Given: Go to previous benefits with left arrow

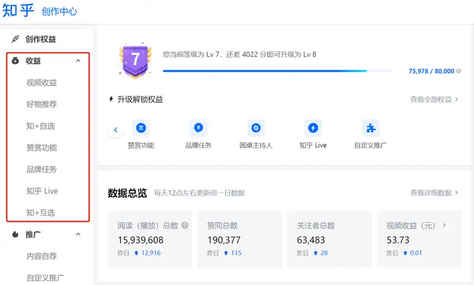Looking at the screenshot, I should click(115, 130).
